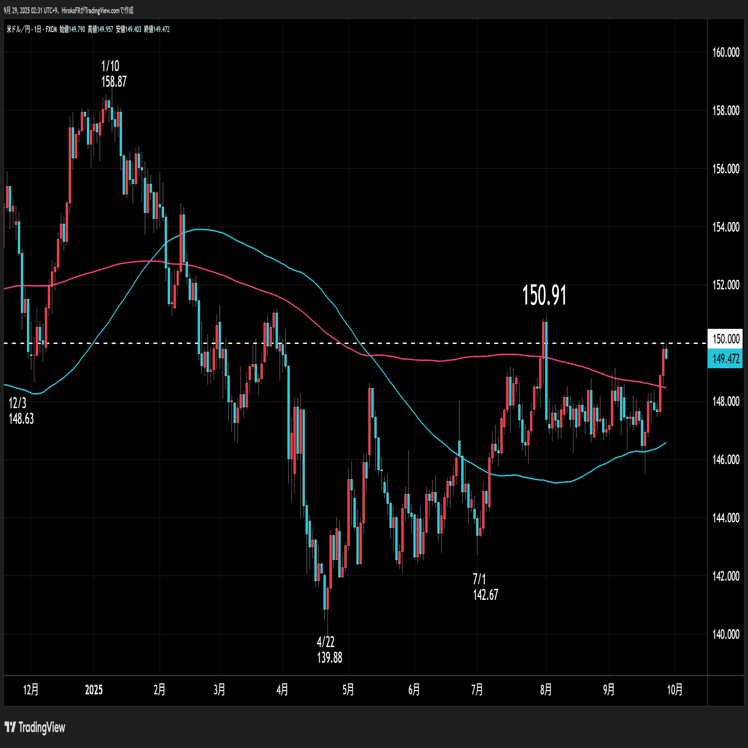Click the 154.000 price axis label
This screenshot has height=748, width=748.
coord(726,227)
